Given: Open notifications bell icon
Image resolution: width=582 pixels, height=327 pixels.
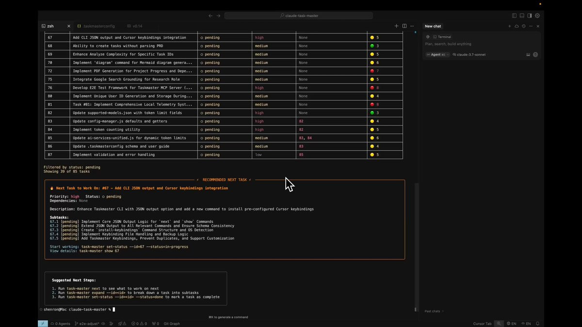Looking at the screenshot, I should [538, 324].
